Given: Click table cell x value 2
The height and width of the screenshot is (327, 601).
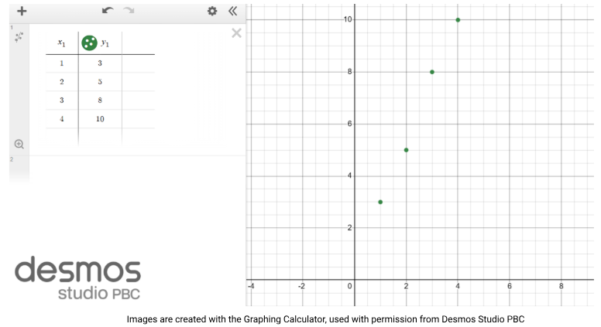Looking at the screenshot, I should 62,81.
